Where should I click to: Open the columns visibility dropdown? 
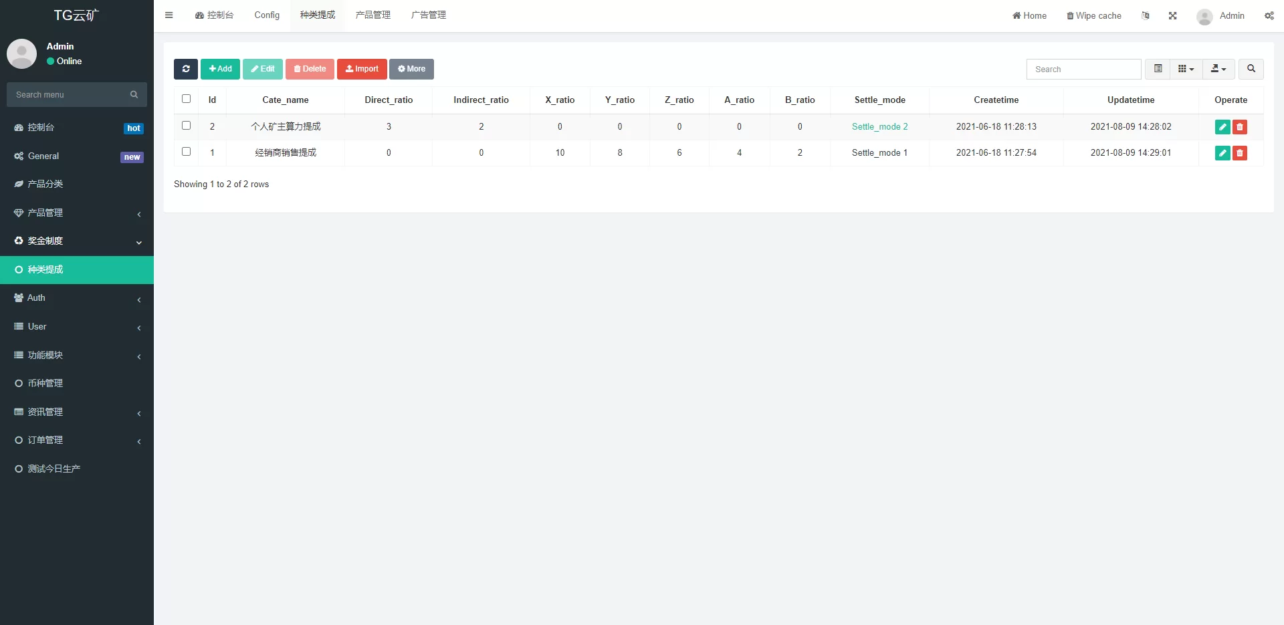(x=1186, y=69)
